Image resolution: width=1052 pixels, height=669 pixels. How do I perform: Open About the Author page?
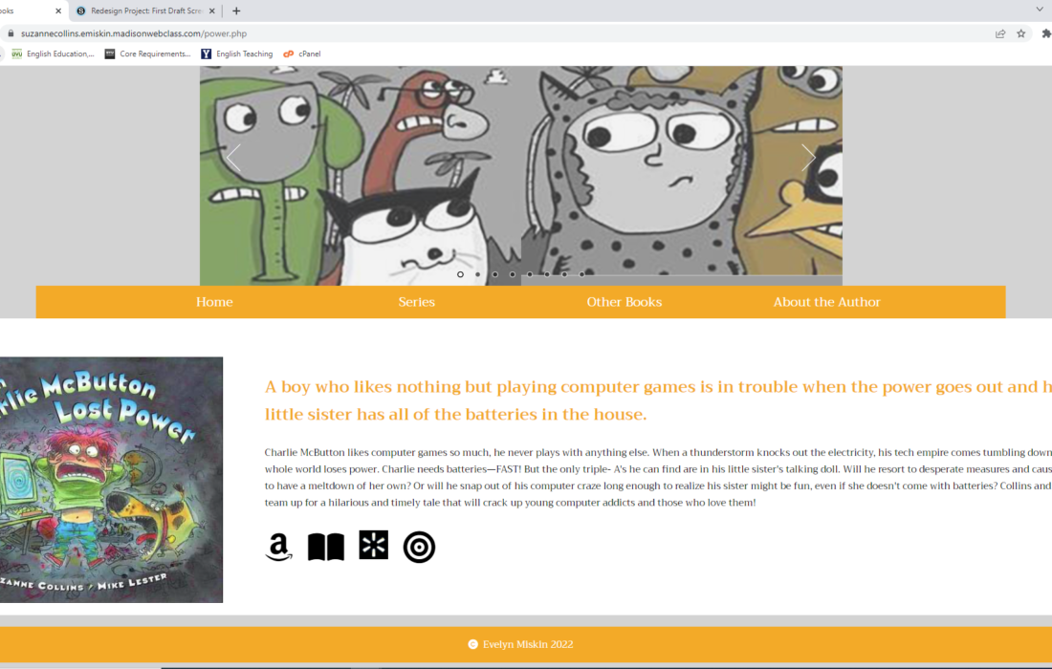(x=826, y=302)
